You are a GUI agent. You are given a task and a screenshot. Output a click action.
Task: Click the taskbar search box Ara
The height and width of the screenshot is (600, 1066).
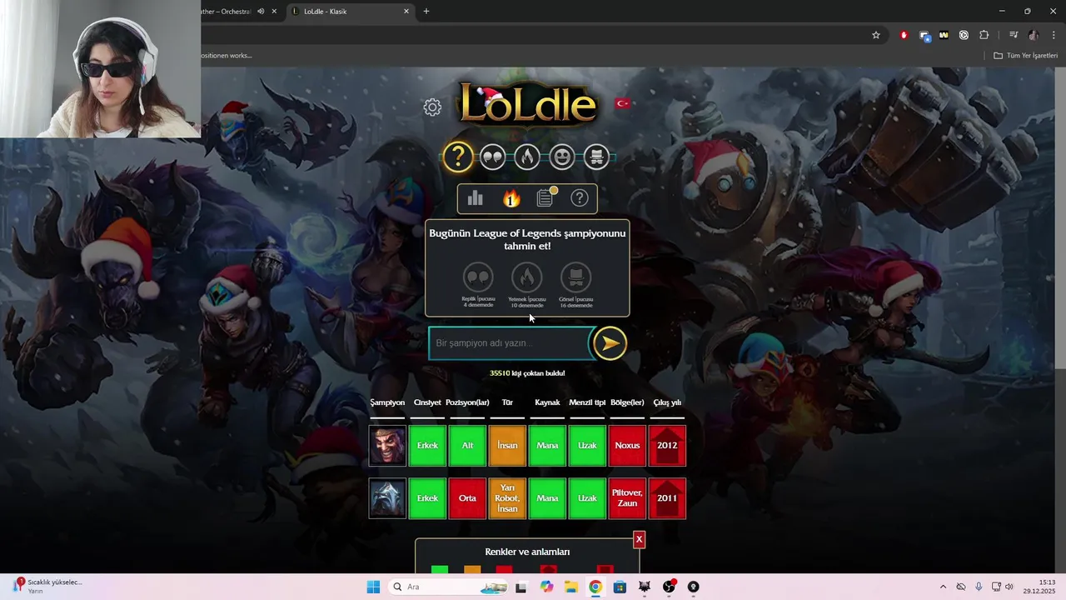[447, 587]
